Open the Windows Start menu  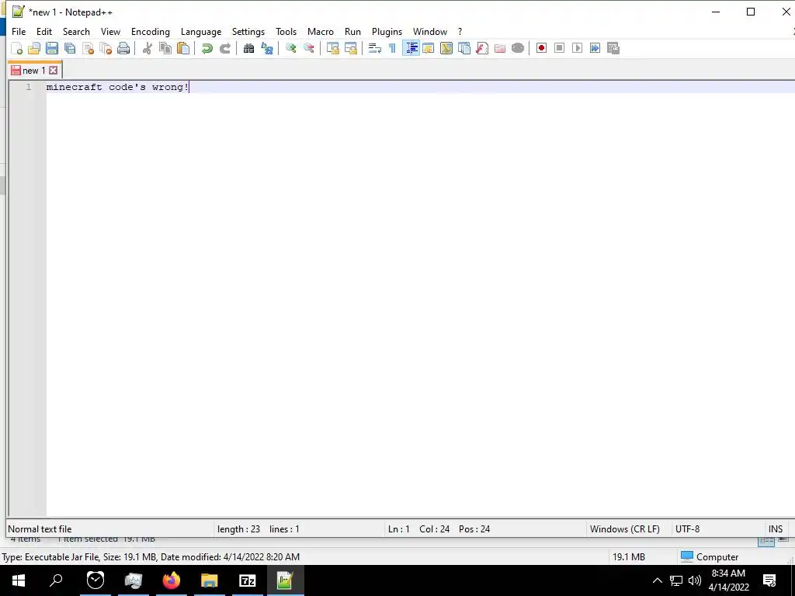19,580
